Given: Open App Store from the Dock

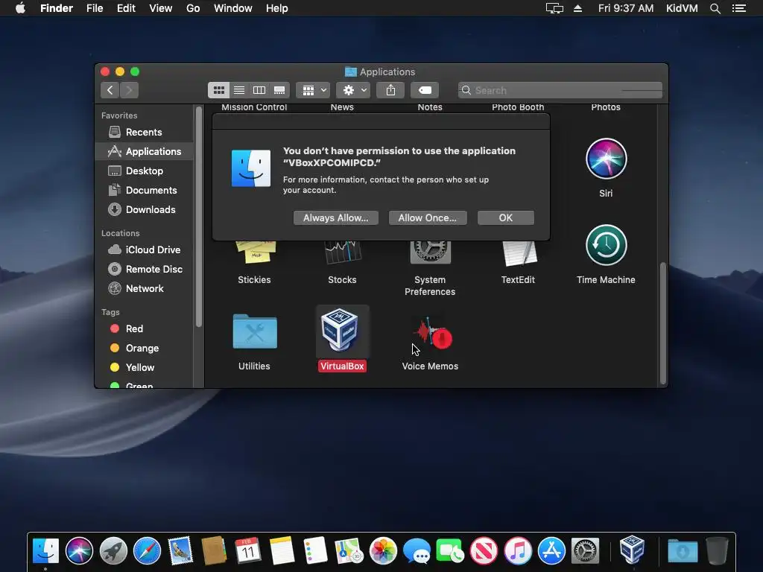Looking at the screenshot, I should tap(551, 551).
